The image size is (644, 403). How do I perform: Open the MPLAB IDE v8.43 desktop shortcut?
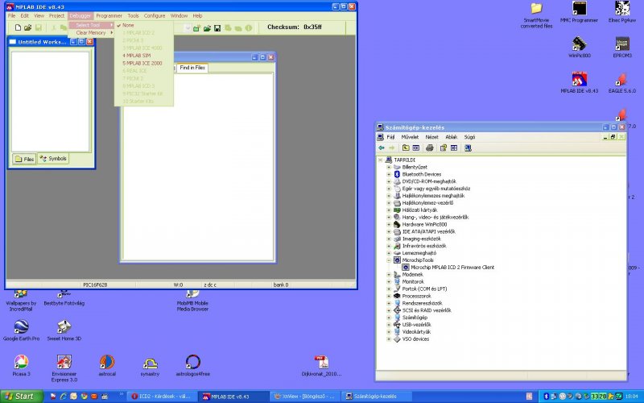[579, 82]
